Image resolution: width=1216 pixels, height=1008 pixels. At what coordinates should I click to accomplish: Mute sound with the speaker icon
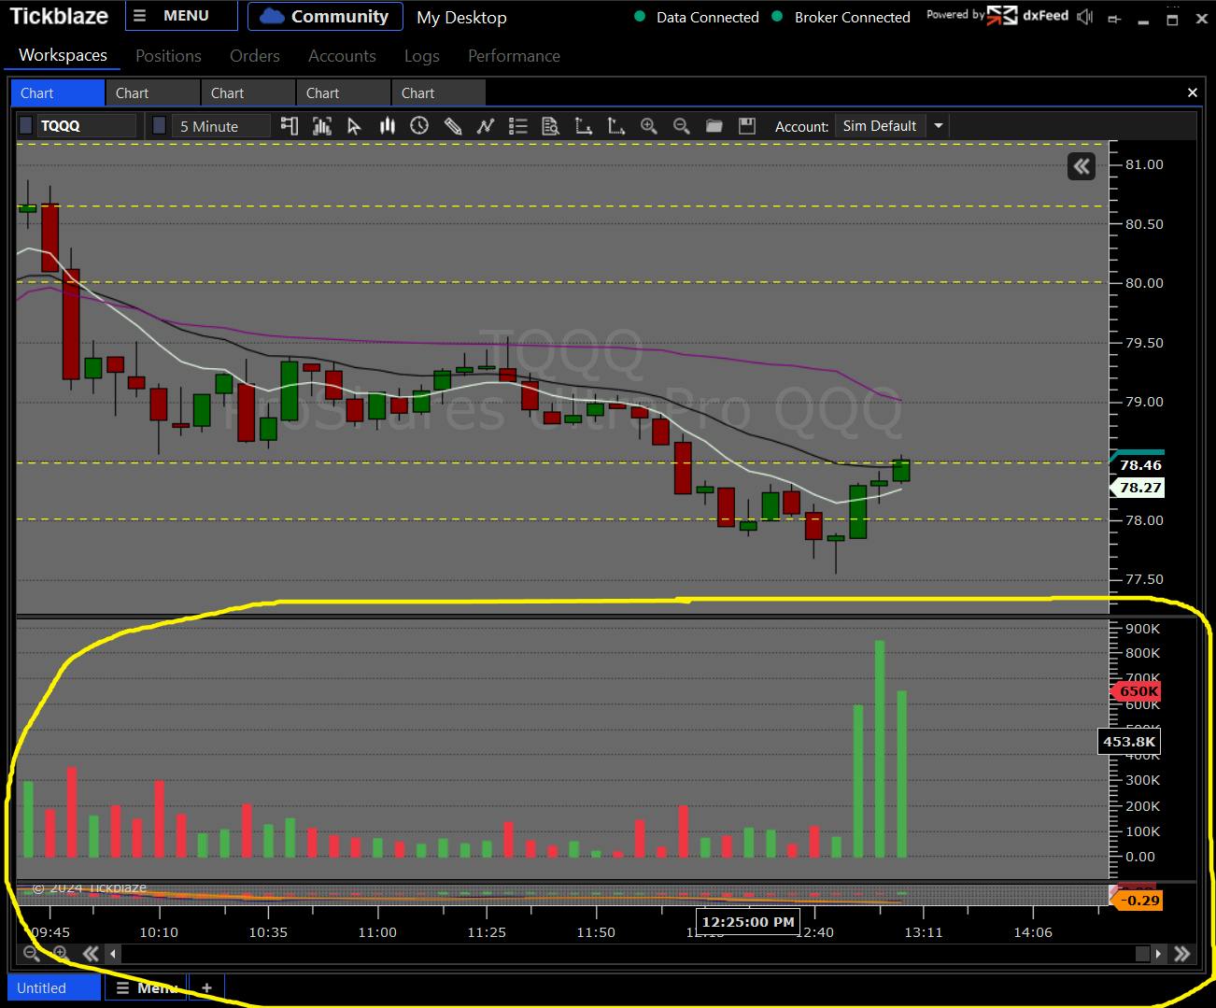(x=1085, y=17)
